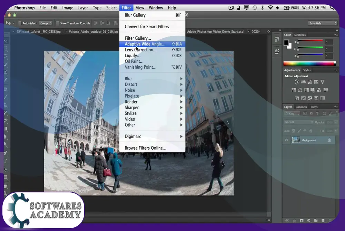
Task: Select the Move tool in the toolbox
Action: click(x=6, y=41)
